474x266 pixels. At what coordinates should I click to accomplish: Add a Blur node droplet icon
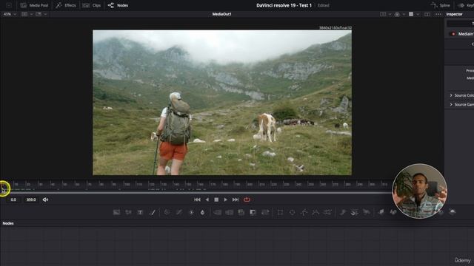[x=202, y=212]
